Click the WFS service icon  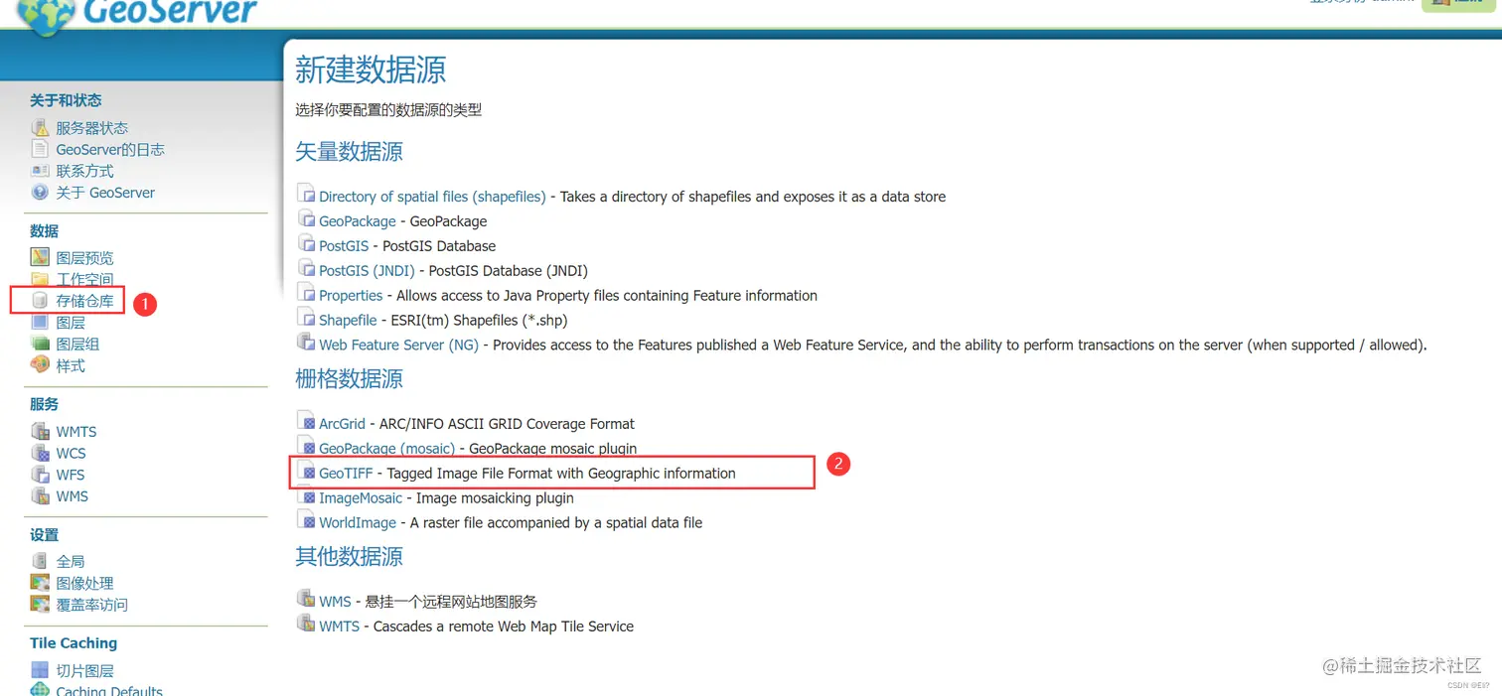tap(40, 475)
